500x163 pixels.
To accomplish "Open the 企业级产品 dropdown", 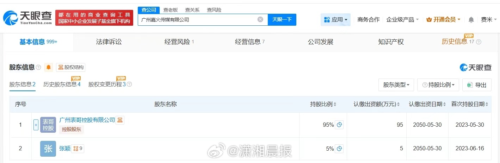I will pos(402,20).
